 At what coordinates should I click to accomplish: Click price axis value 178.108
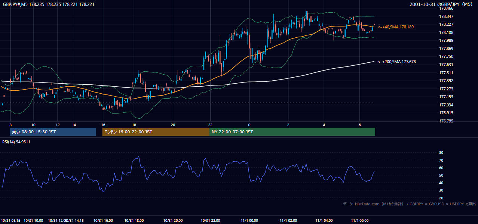pyautogui.click(x=446, y=32)
